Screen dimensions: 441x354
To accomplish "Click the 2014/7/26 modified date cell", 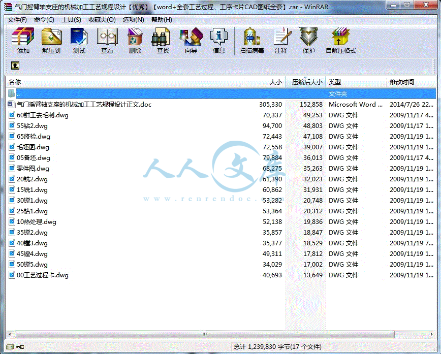I will [411, 104].
